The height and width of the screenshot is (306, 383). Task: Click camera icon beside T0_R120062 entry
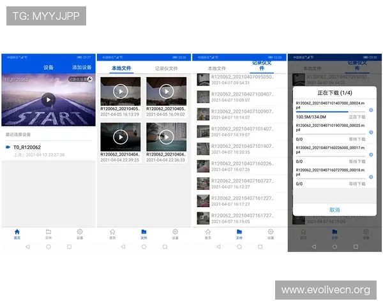click(8, 147)
